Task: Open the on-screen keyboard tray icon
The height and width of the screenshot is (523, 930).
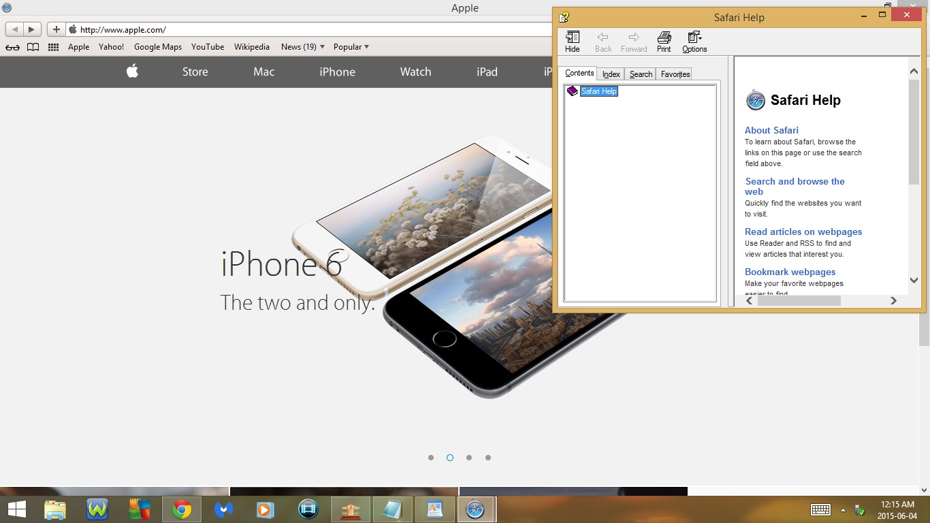Action: pos(820,510)
